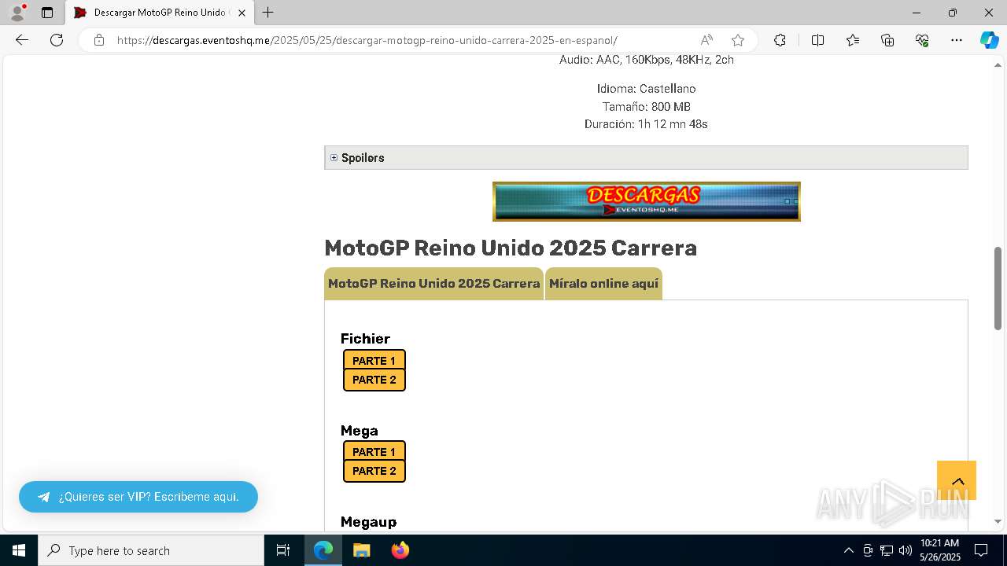Viewport: 1007px width, 566px height.
Task: Open browser Extensions menu
Action: pyautogui.click(x=780, y=40)
